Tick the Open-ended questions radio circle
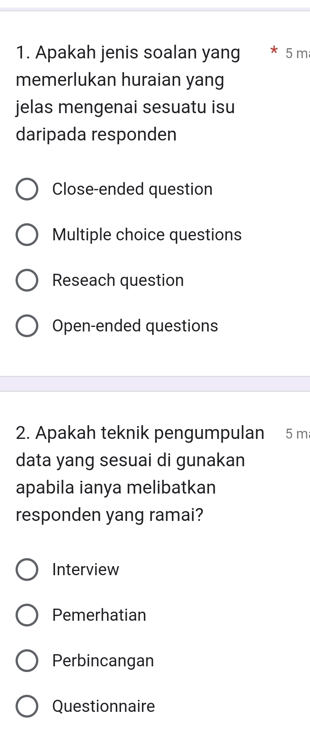 pos(27,326)
